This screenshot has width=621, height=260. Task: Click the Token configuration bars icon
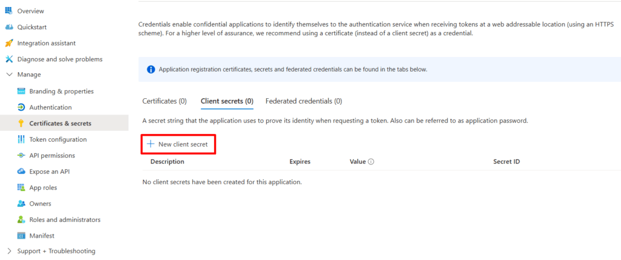coord(21,139)
